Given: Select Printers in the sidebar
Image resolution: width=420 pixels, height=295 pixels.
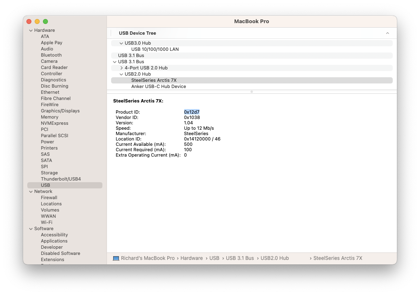Looking at the screenshot, I should [x=49, y=148].
